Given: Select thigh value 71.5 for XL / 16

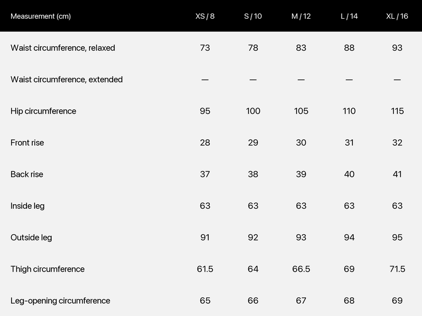Looking at the screenshot, I should pos(397,269).
